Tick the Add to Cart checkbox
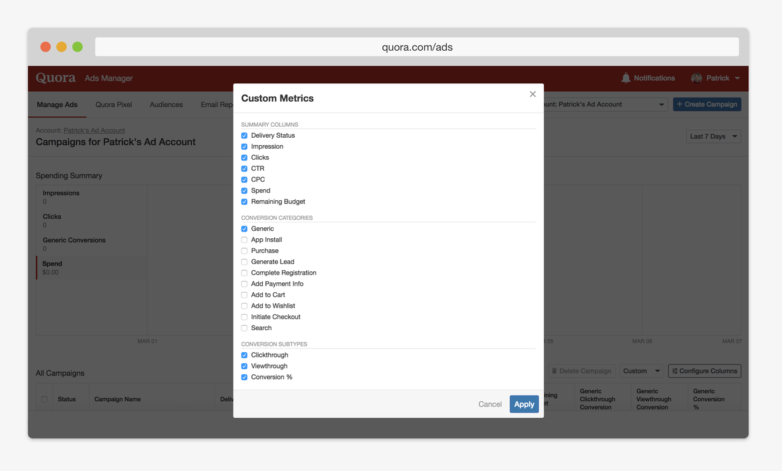Image resolution: width=782 pixels, height=471 pixels. 245,295
